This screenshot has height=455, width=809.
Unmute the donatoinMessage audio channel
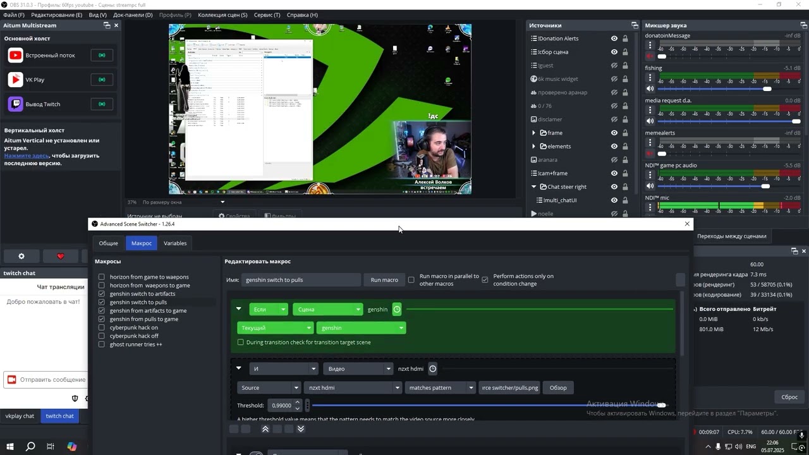(x=649, y=56)
